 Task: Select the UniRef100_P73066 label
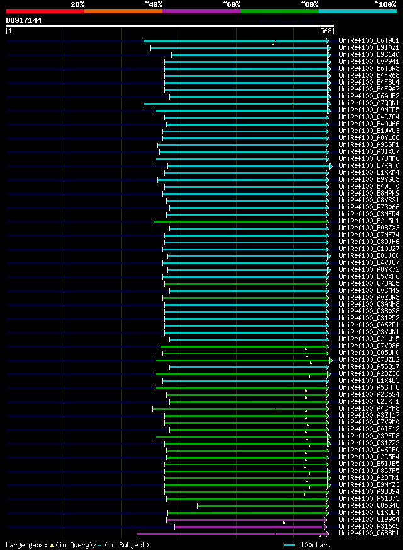pos(369,208)
